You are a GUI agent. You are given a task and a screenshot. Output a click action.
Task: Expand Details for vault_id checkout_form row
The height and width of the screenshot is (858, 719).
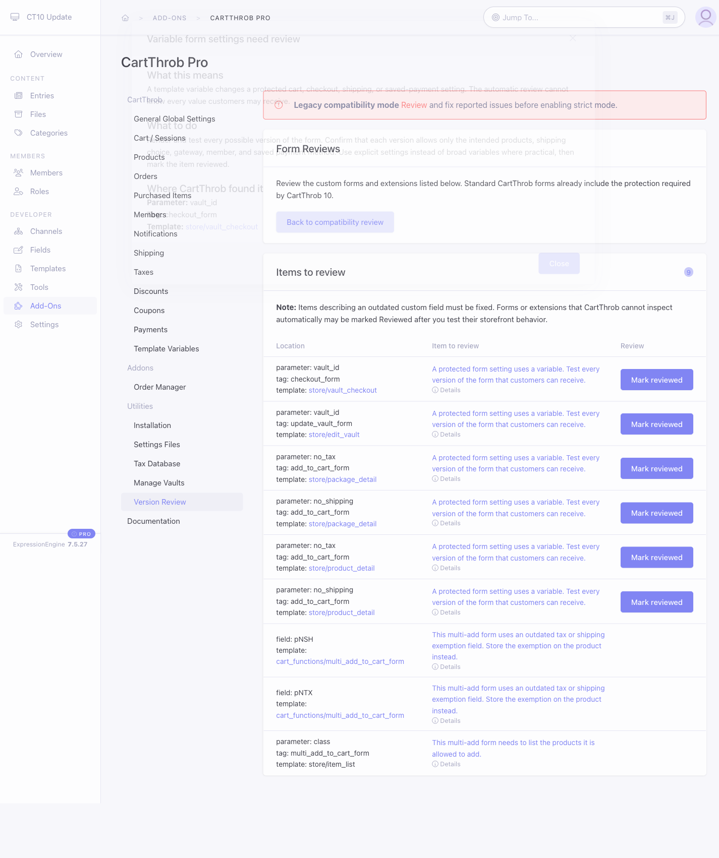pyautogui.click(x=447, y=390)
